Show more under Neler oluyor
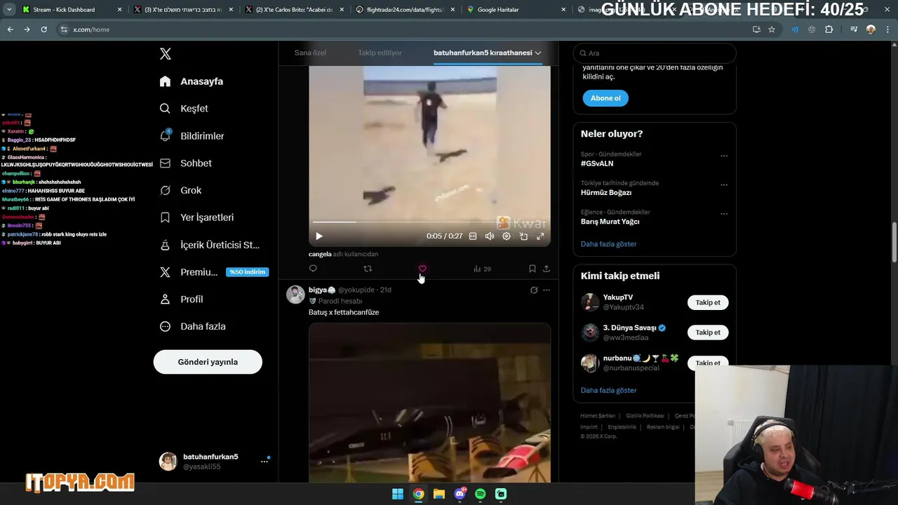Screen dimensions: 898x505 609,244
